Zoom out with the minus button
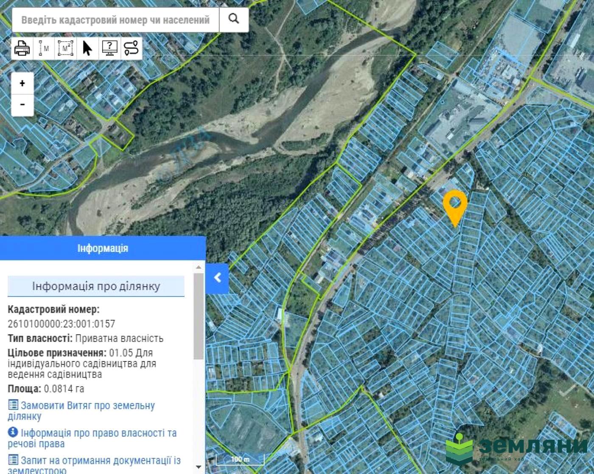Viewport: 594px width, 474px height. 22,105
